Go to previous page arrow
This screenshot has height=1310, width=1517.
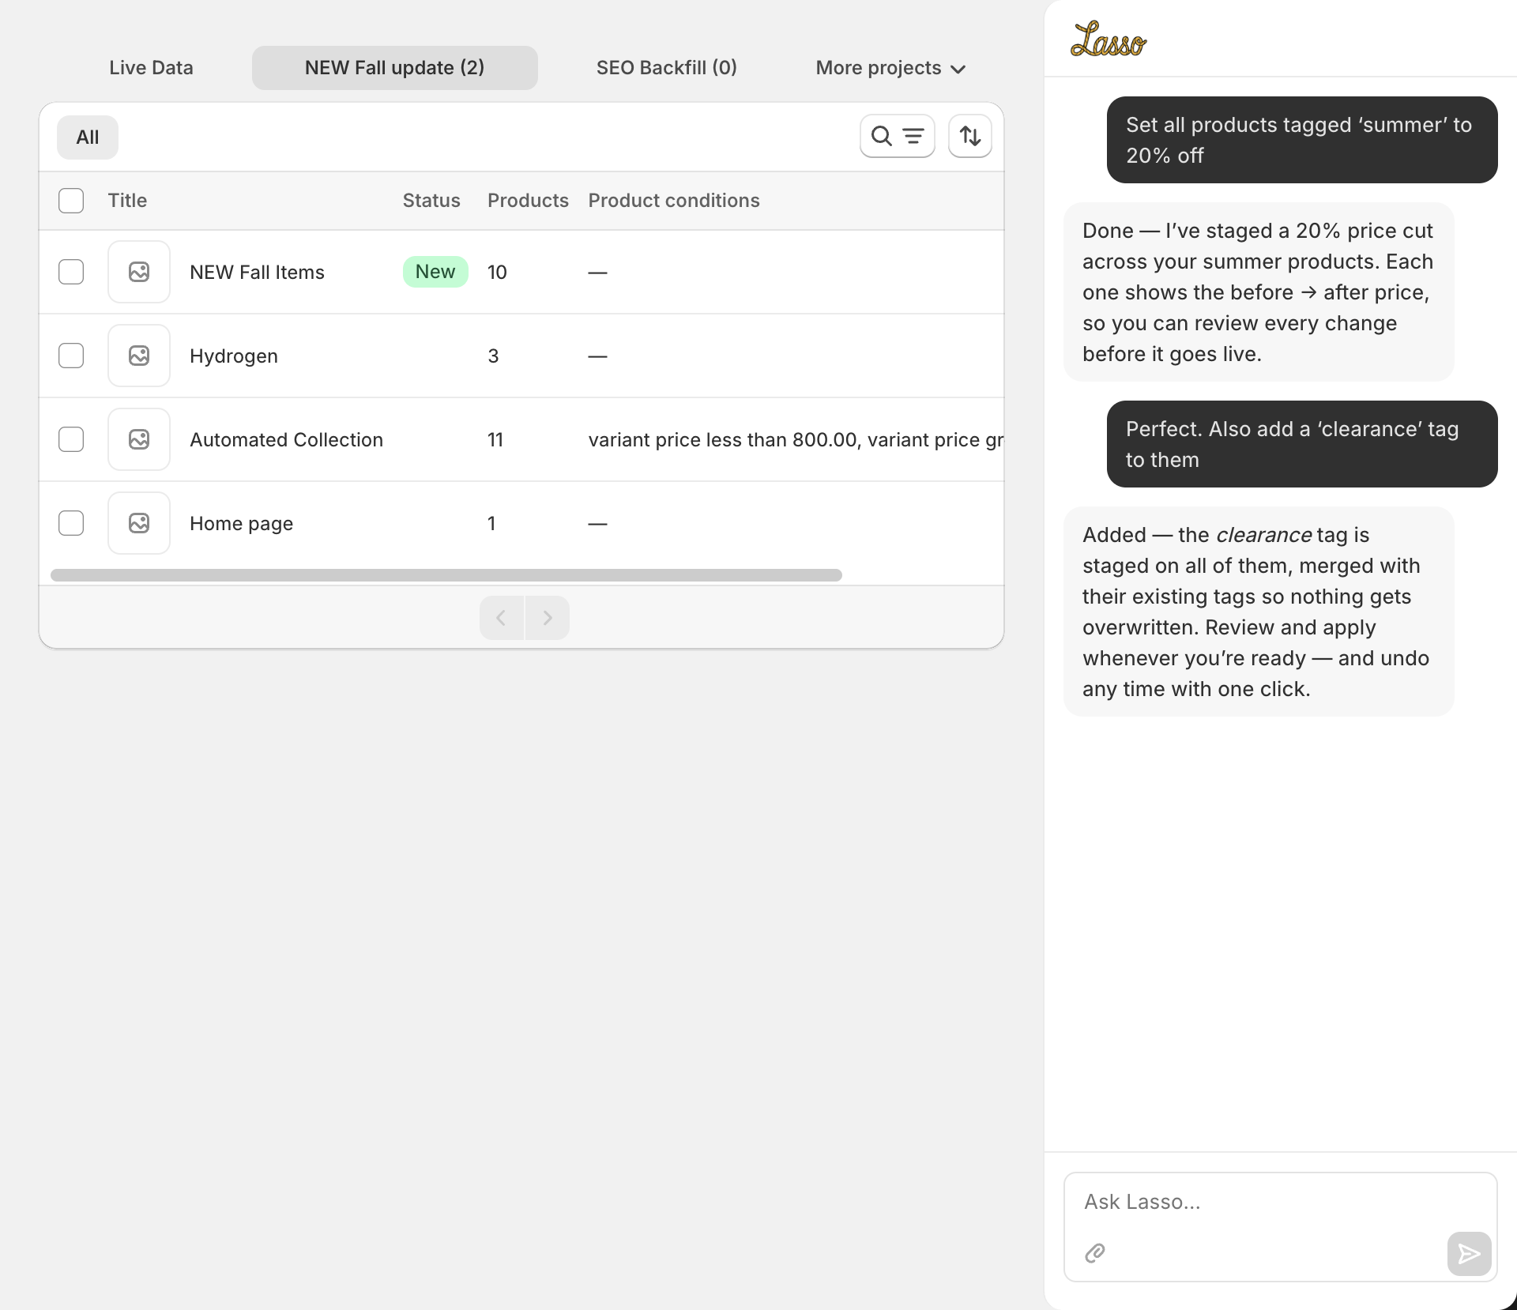pos(501,618)
